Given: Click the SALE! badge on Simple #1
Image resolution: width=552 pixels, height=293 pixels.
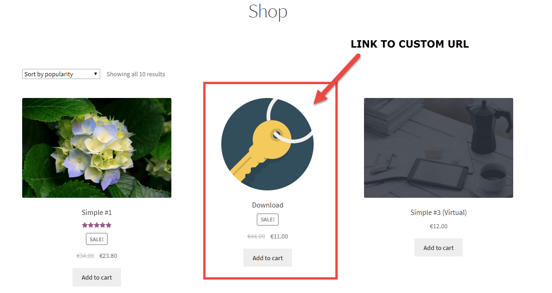Looking at the screenshot, I should (97, 239).
